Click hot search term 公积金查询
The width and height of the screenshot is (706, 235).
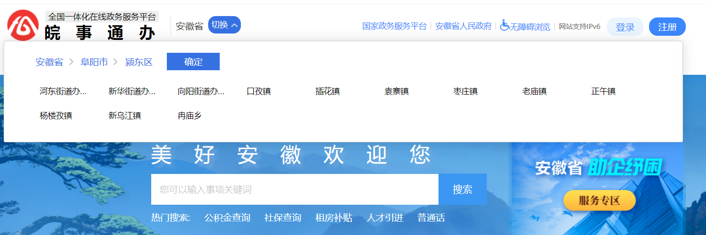point(227,218)
